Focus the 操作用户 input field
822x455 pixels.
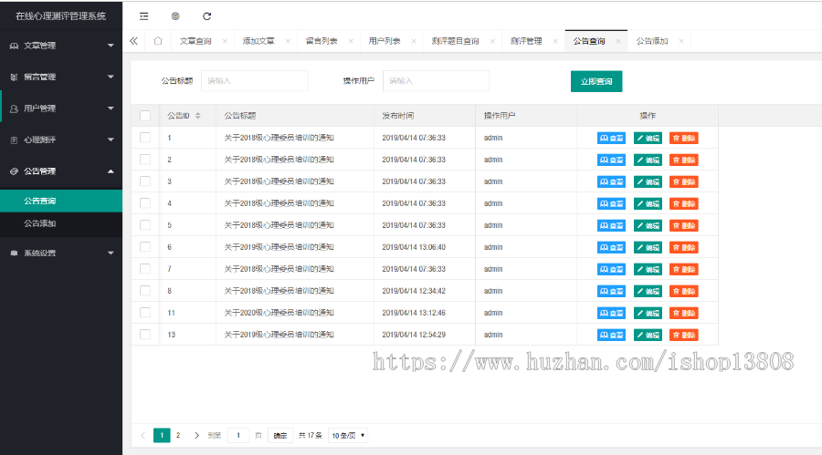coord(437,81)
